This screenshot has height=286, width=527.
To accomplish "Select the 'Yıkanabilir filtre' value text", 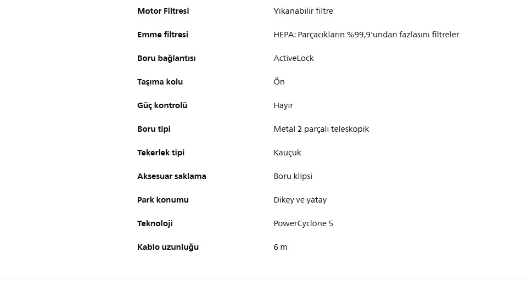I will pos(303,11).
